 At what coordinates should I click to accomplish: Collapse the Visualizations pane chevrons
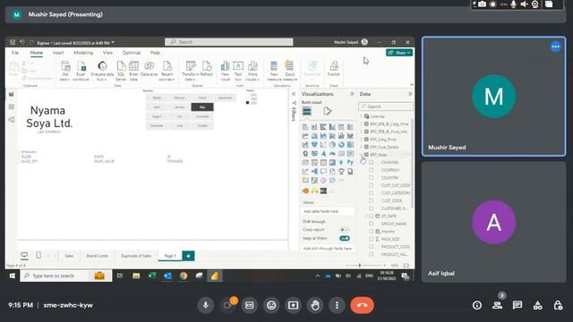point(352,94)
